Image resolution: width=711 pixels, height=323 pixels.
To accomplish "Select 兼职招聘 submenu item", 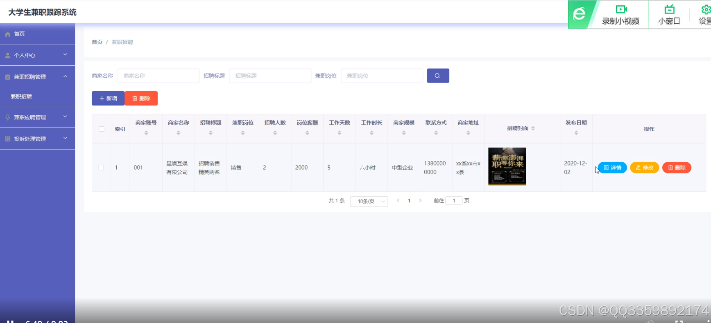I will tap(37, 96).
